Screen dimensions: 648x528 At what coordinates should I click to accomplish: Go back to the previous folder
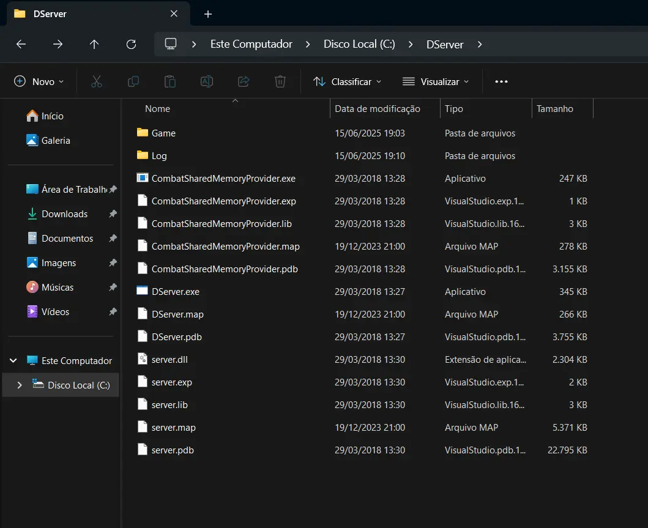coord(21,44)
